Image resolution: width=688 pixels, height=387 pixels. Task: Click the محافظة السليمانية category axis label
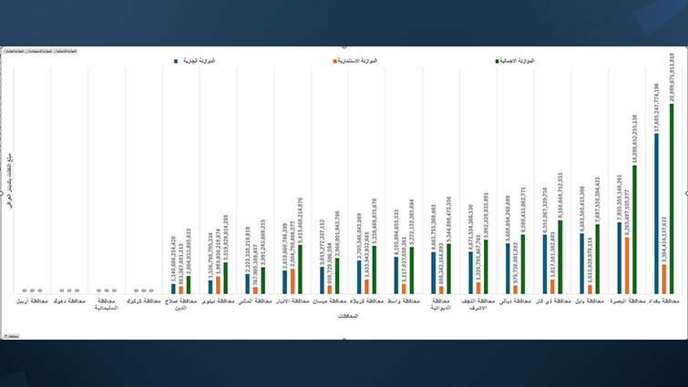click(x=107, y=304)
